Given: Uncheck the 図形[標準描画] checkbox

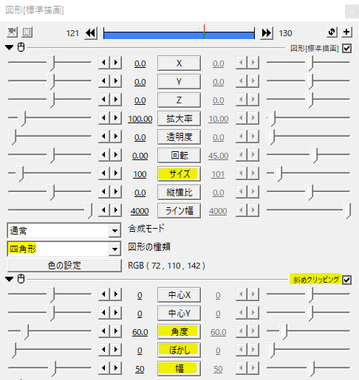Looking at the screenshot, I should 346,49.
